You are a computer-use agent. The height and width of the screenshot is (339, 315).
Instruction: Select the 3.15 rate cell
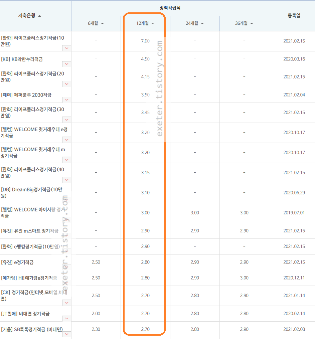[145, 173]
